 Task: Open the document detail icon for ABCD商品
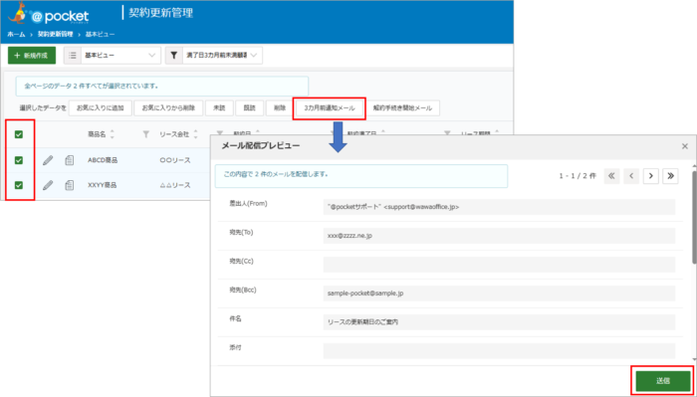[70, 160]
